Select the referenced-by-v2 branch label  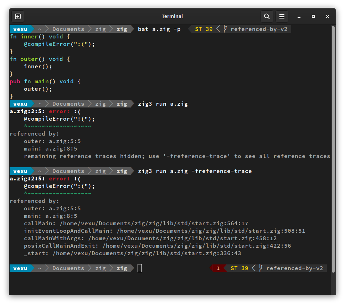[259, 29]
